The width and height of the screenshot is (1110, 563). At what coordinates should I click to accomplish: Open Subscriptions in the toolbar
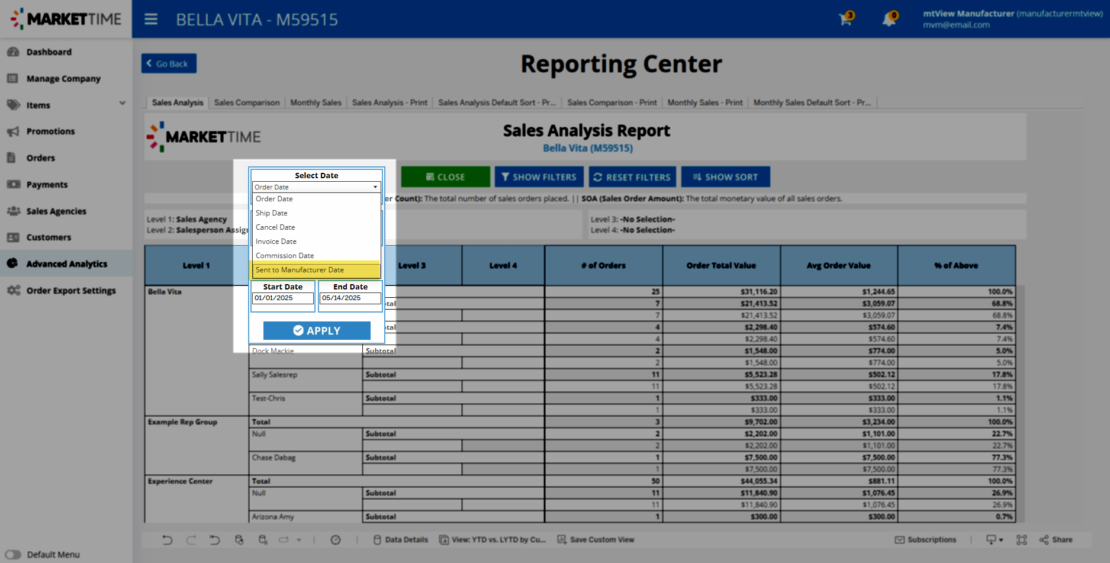(925, 540)
